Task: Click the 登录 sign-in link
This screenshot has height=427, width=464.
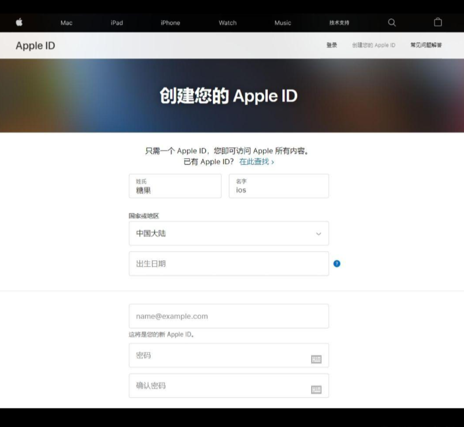Action: click(332, 45)
